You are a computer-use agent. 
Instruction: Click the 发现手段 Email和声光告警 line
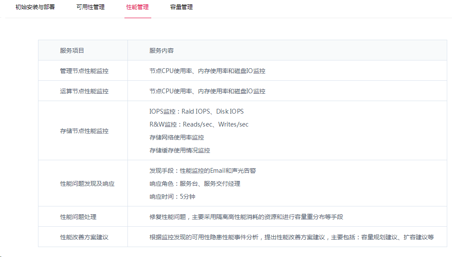click(203, 171)
